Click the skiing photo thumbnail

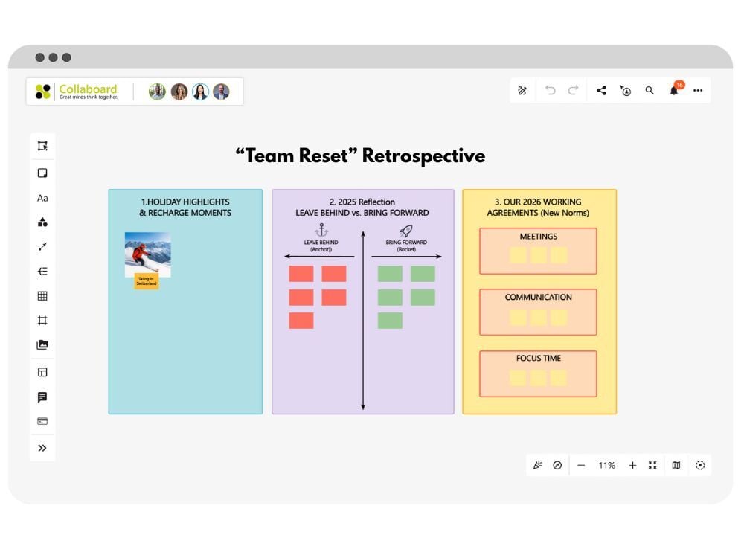147,254
